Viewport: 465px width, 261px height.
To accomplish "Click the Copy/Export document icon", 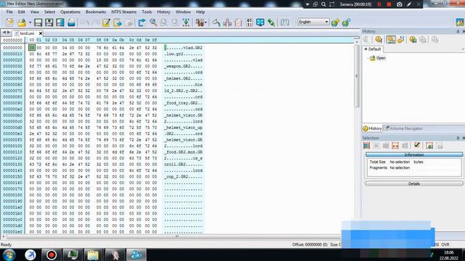I will click(x=118, y=22).
